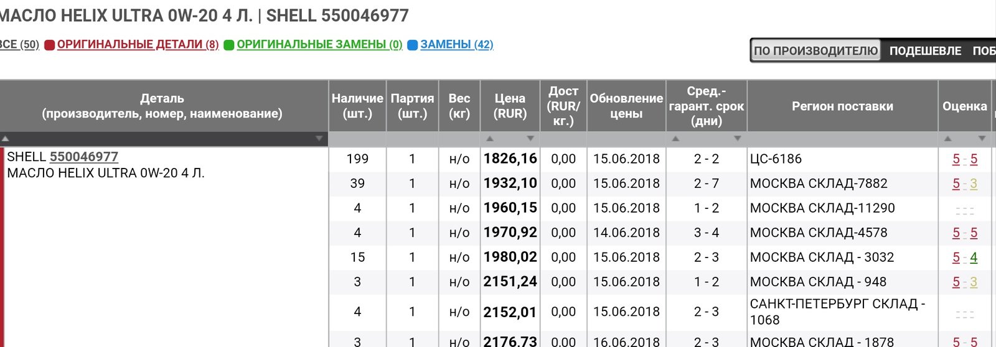Switch to ПОДЕШЕВЛЕ sorting tab
The height and width of the screenshot is (347, 996).
(x=925, y=51)
